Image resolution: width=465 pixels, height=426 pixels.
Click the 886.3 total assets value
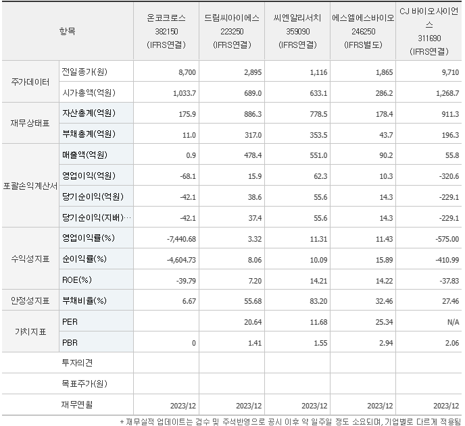pyautogui.click(x=253, y=114)
